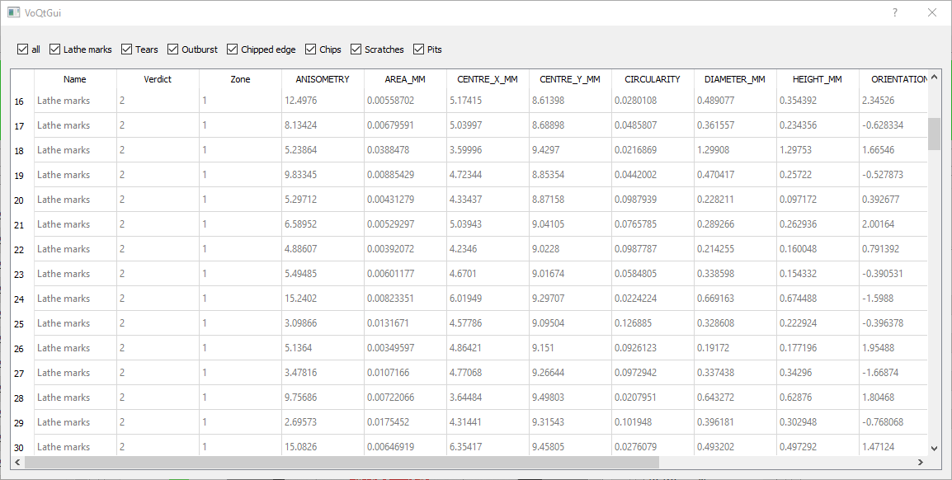Click the horizontal scrollbar right arrow
This screenshot has height=480, width=952.
pos(921,463)
